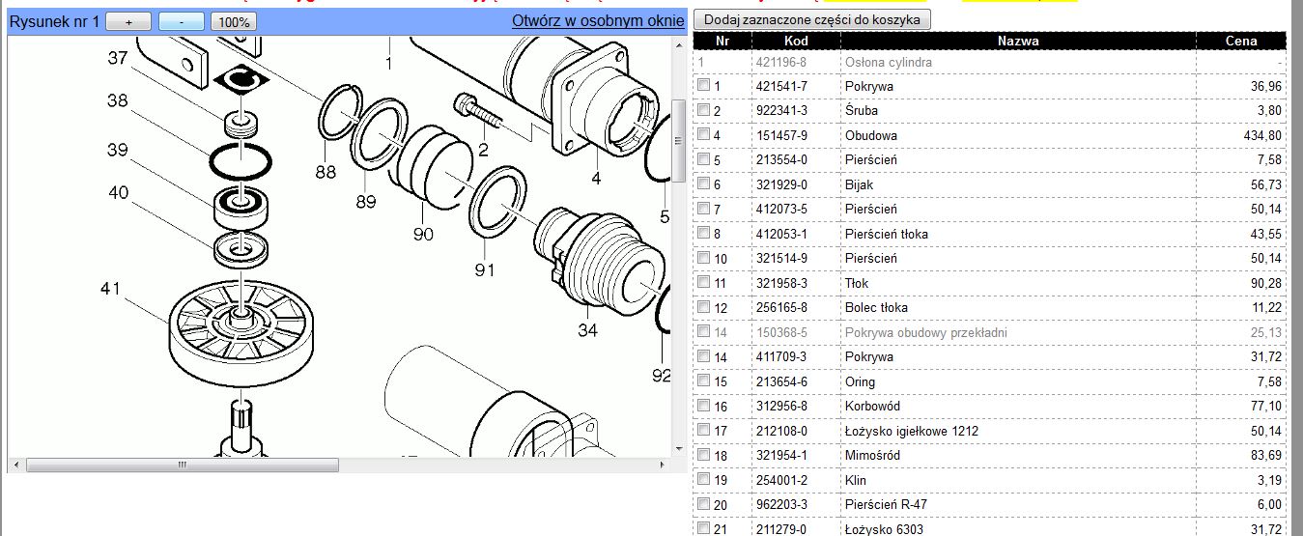Click the 'Cena' column header

coord(1241,41)
